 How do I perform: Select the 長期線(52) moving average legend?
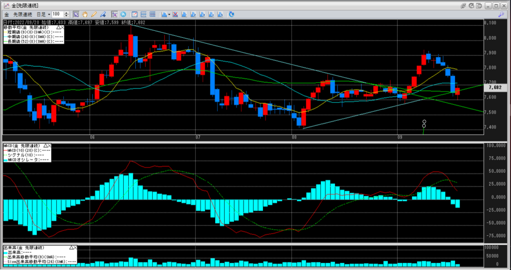click(33, 41)
